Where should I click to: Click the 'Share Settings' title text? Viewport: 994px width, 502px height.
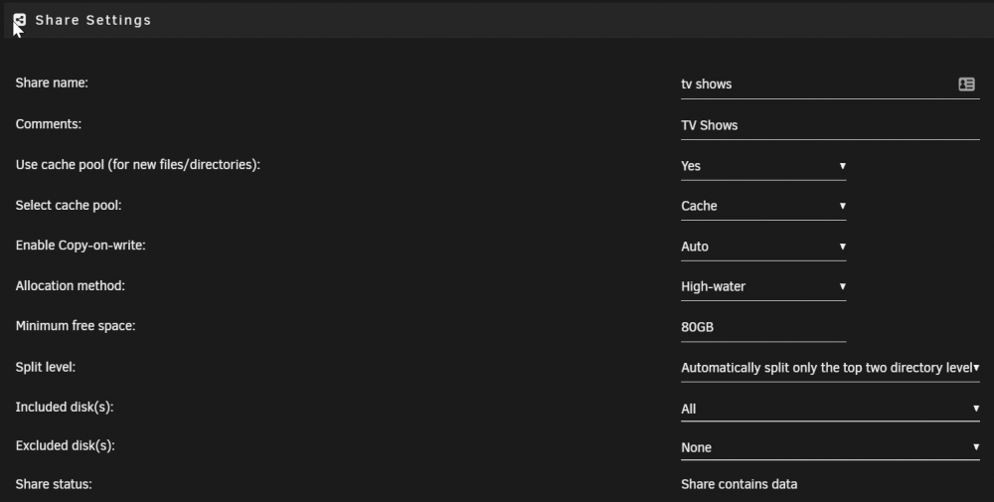point(93,20)
